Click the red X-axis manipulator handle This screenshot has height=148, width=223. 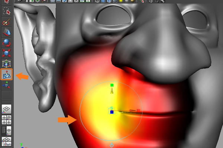click(x=139, y=110)
